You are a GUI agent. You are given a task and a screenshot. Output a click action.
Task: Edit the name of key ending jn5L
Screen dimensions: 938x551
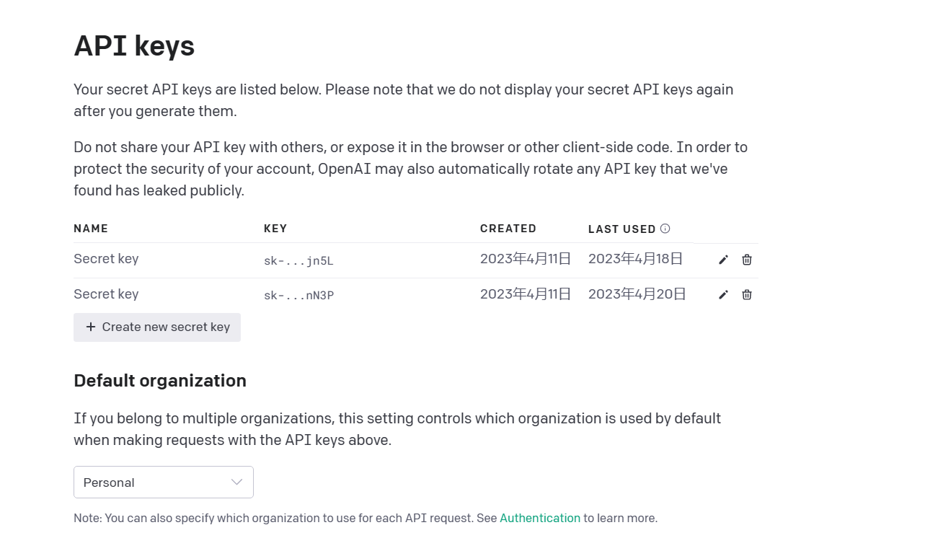point(723,260)
